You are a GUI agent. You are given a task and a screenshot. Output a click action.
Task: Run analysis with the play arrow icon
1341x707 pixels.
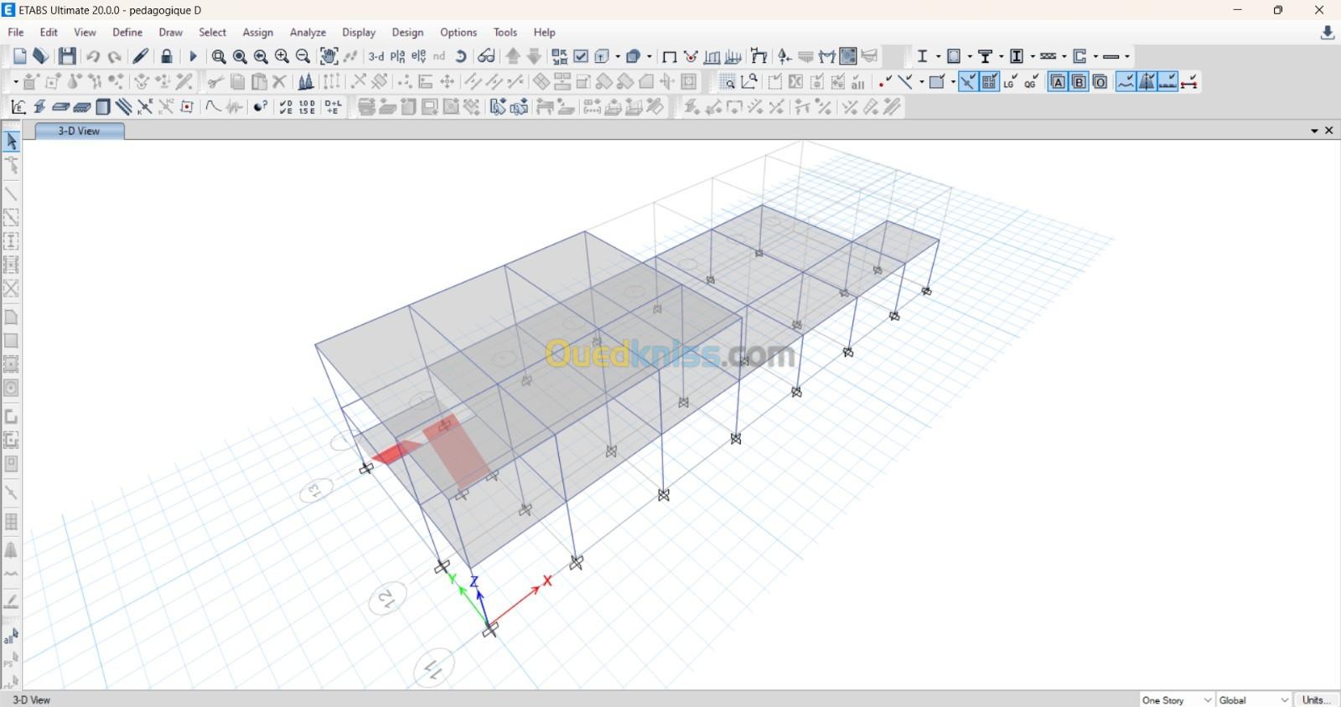coord(193,56)
